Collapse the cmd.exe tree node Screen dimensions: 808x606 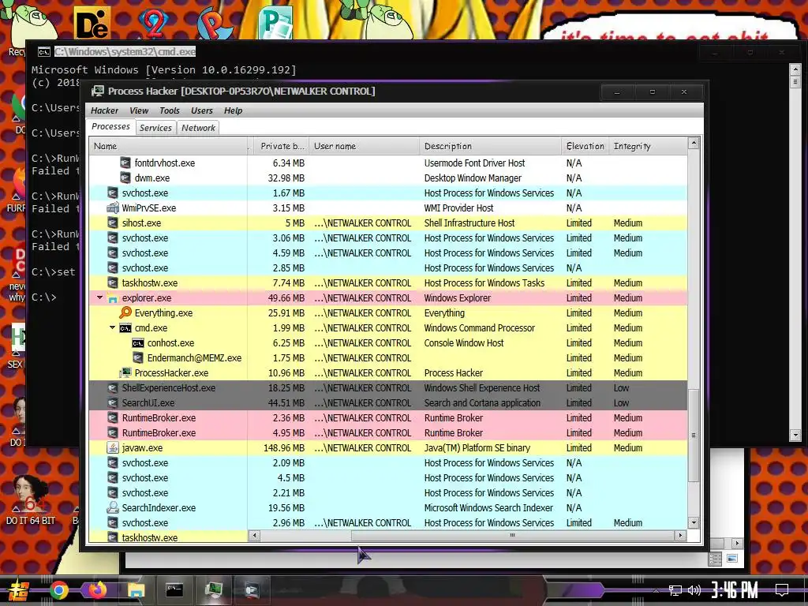[112, 327]
